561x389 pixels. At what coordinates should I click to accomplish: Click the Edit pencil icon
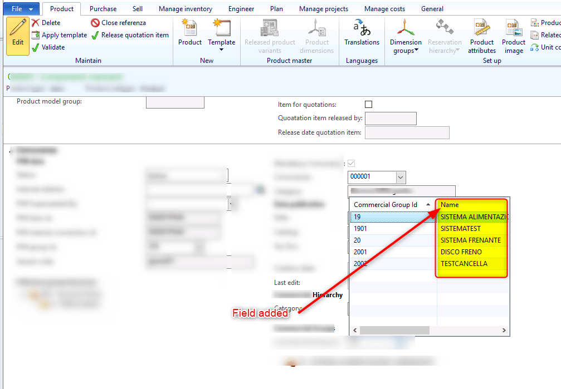point(18,36)
